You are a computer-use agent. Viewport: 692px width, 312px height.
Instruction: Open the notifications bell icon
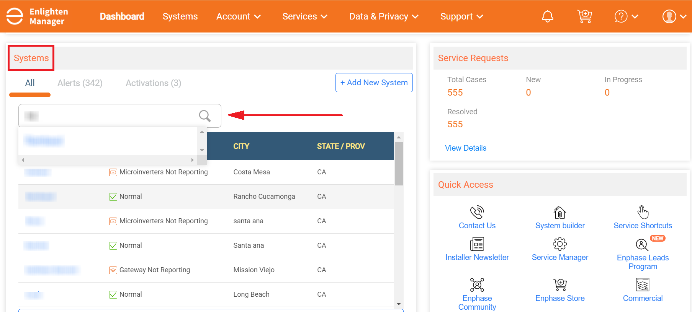point(547,16)
